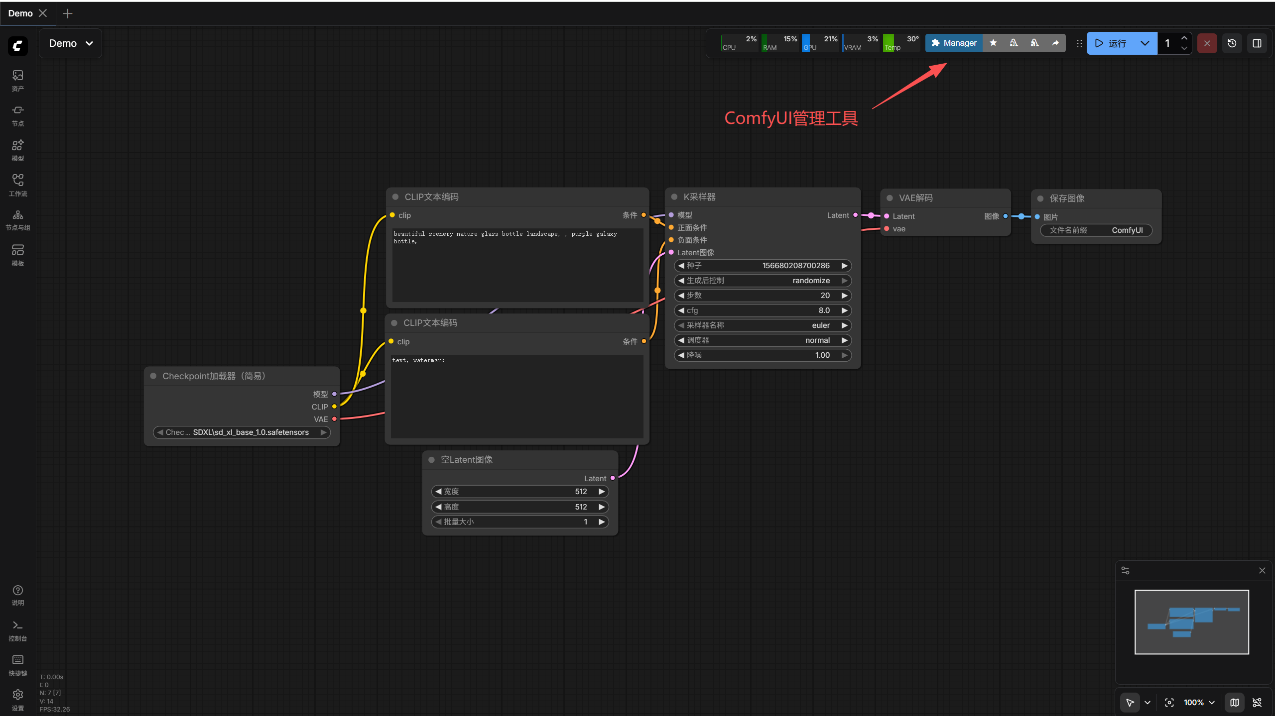Open the 100% zoom level dropdown
The width and height of the screenshot is (1275, 716).
tap(1199, 702)
